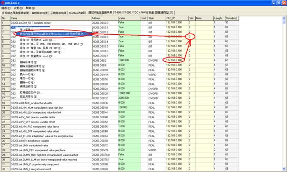Click the Slot column header
Screen dimensions: 287x172
click(x=192, y=18)
